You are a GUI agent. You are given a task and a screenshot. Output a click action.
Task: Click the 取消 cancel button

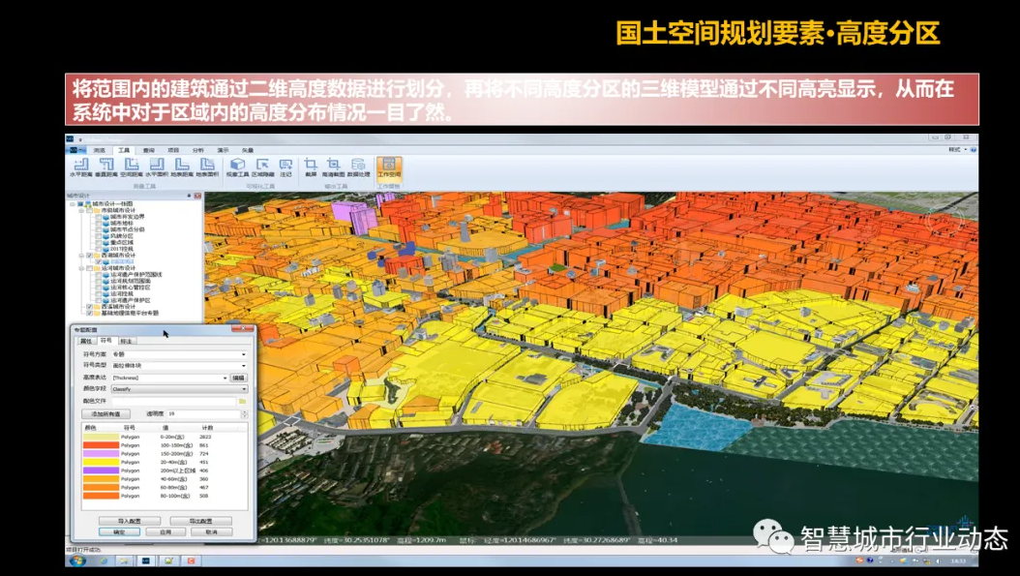pos(211,531)
